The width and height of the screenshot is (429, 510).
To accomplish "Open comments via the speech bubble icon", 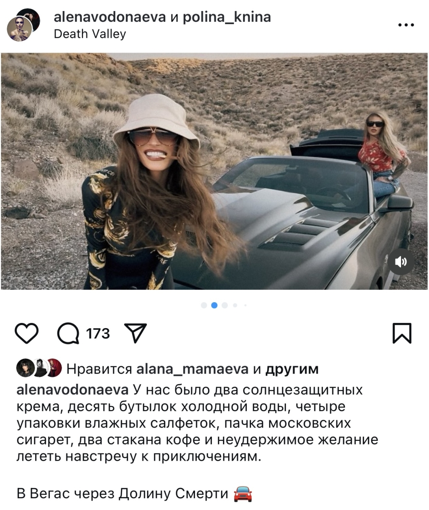I will (x=68, y=333).
